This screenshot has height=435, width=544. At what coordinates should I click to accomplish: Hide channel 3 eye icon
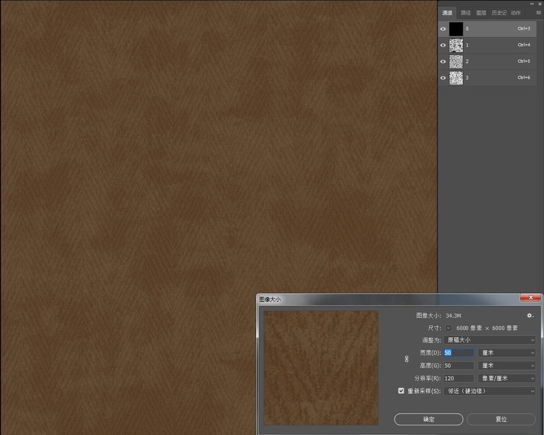pyautogui.click(x=443, y=78)
